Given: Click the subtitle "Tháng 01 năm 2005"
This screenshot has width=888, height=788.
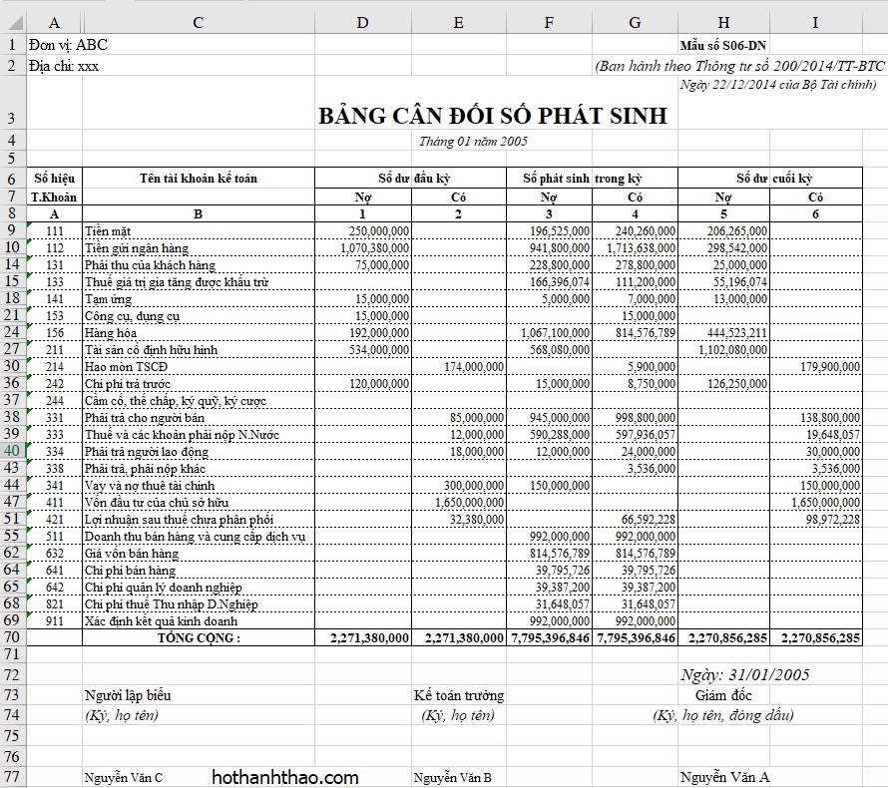Looking at the screenshot, I should point(473,141).
